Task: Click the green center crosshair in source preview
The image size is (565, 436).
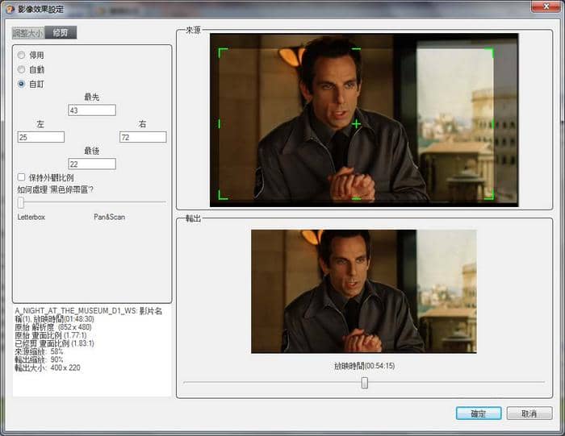Action: (x=356, y=123)
